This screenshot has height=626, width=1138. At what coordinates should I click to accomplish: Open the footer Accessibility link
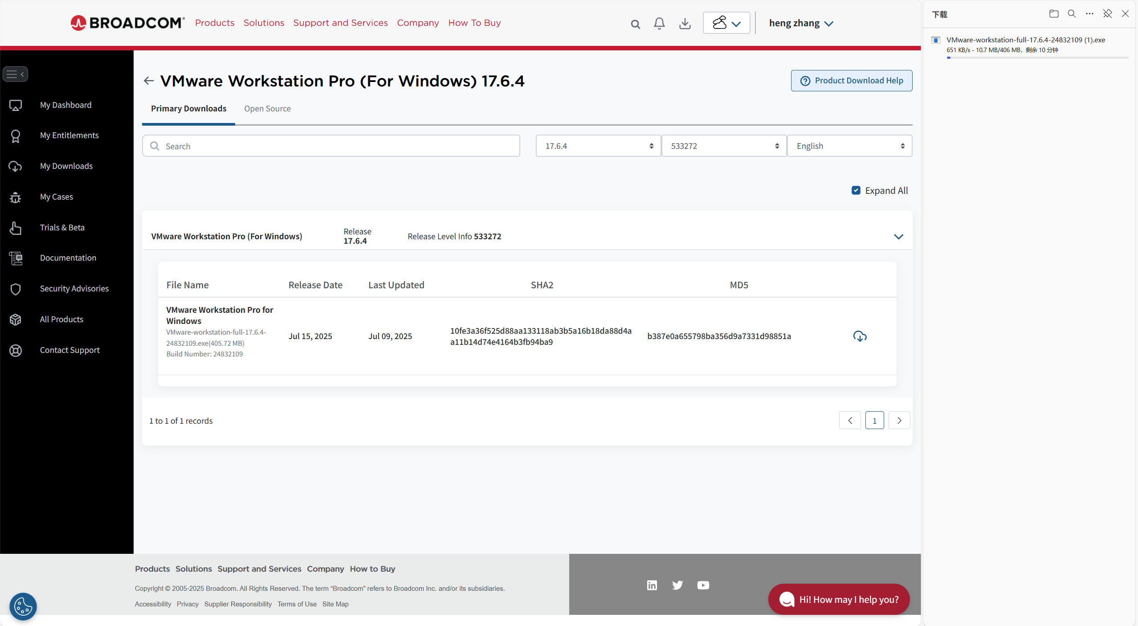(153, 604)
